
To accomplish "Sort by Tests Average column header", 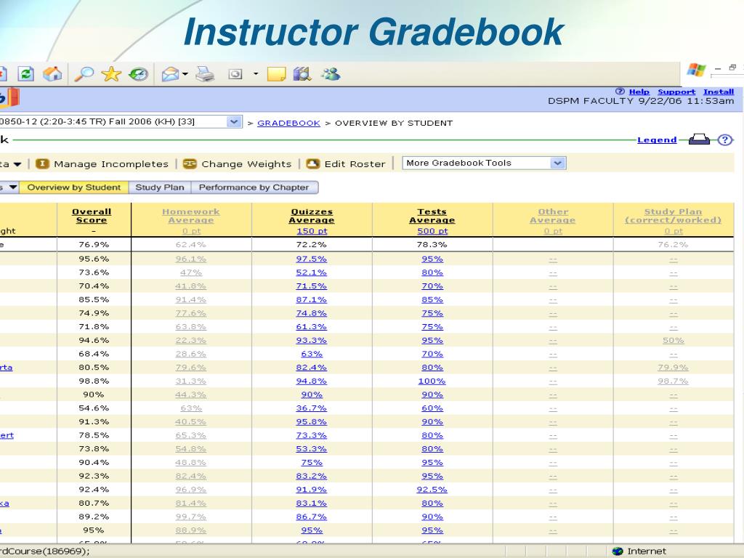I will click(432, 216).
